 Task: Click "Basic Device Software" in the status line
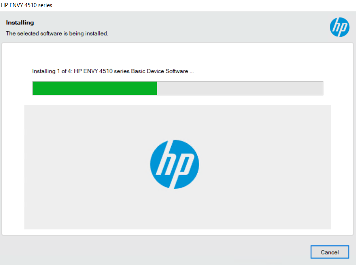pos(159,71)
